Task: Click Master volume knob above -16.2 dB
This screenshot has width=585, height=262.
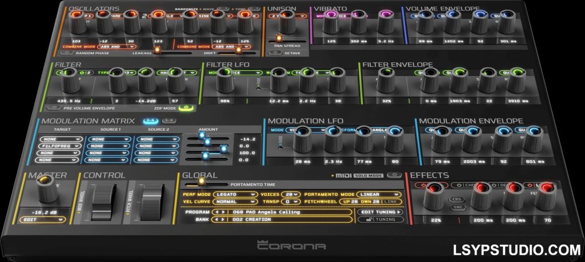Action: [x=47, y=190]
